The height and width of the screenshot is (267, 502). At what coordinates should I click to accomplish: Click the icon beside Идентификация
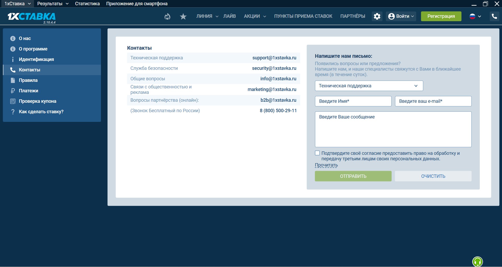click(13, 59)
